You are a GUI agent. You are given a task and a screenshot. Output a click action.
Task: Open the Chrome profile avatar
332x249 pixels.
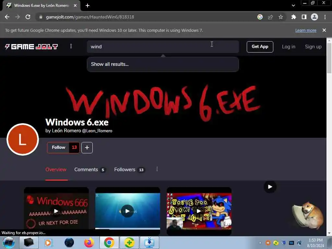[x=314, y=17]
